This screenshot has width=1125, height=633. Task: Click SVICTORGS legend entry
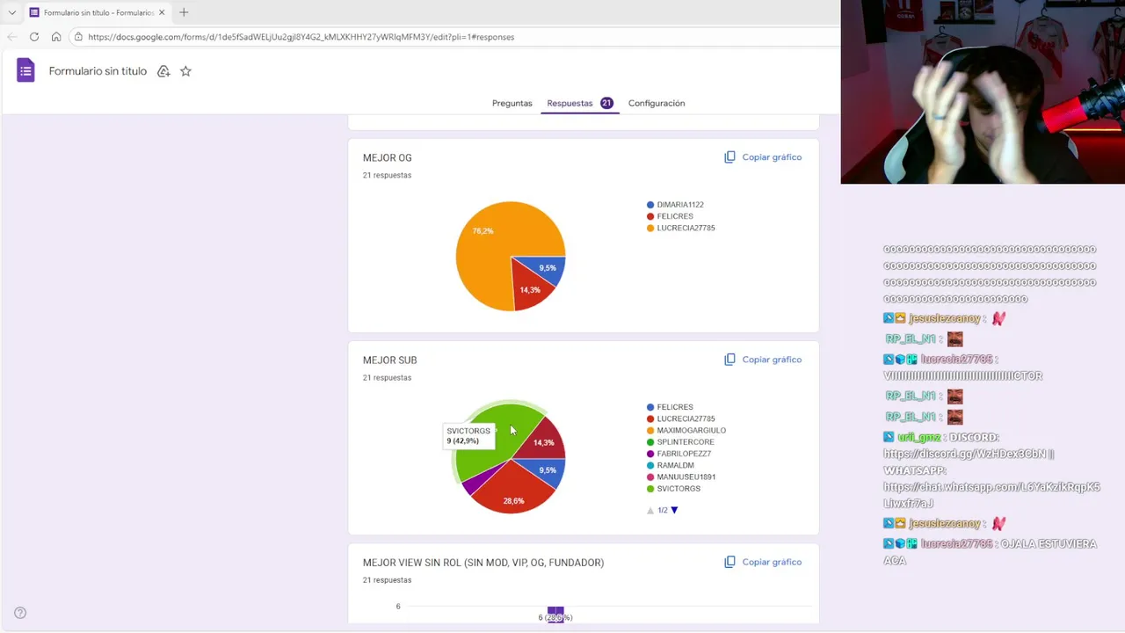coord(673,489)
